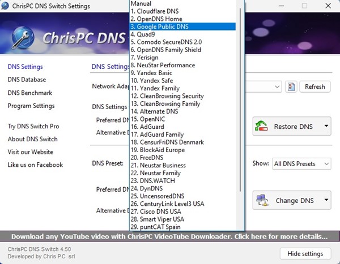Pick the Manual option in the list
Screen dimensions: 340x264
141,3
